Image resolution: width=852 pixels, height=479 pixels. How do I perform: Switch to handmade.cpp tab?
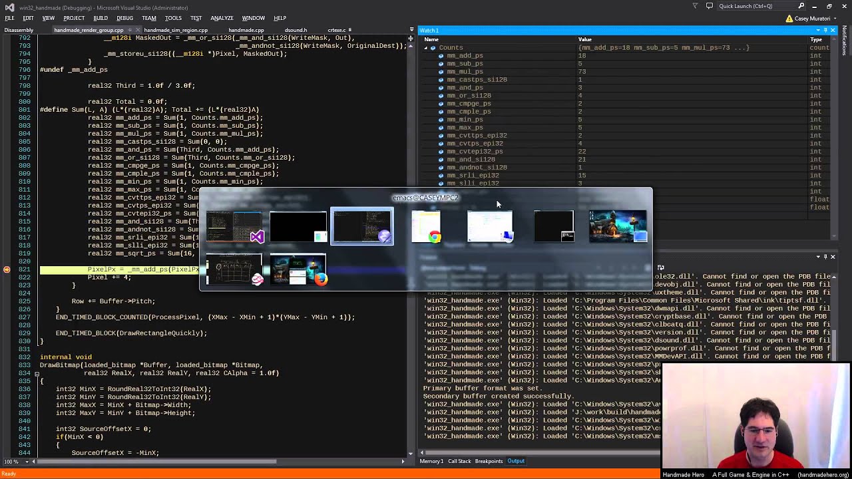pos(246,30)
